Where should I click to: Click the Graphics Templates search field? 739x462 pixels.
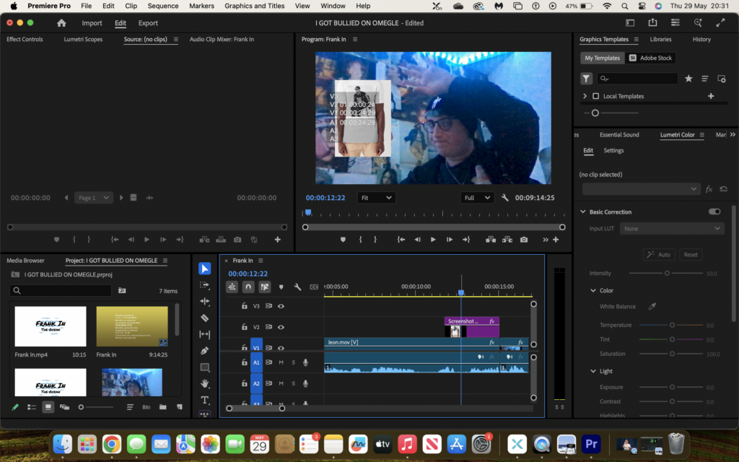637,79
